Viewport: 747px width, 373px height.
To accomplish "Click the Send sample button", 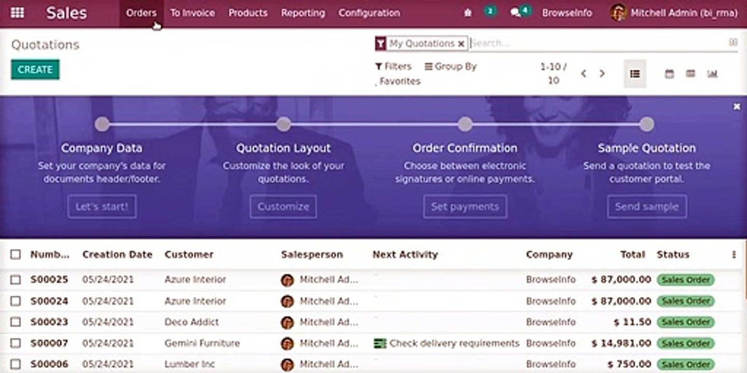I will pos(647,206).
